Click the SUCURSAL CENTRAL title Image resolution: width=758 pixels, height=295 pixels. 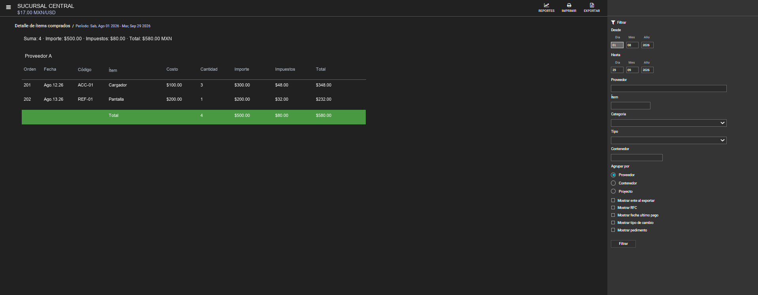point(46,6)
